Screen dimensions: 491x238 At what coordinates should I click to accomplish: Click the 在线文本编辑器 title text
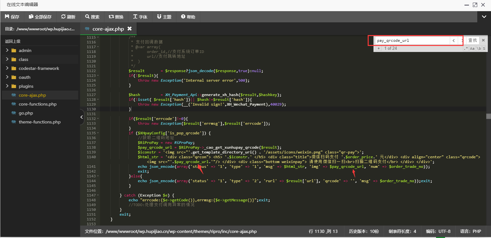coord(22,5)
